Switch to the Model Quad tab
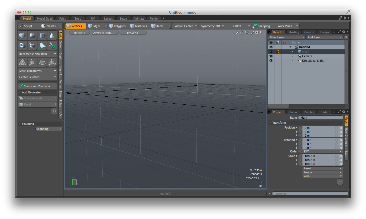Viewport: 366px width, 219px height. pyautogui.click(x=45, y=19)
